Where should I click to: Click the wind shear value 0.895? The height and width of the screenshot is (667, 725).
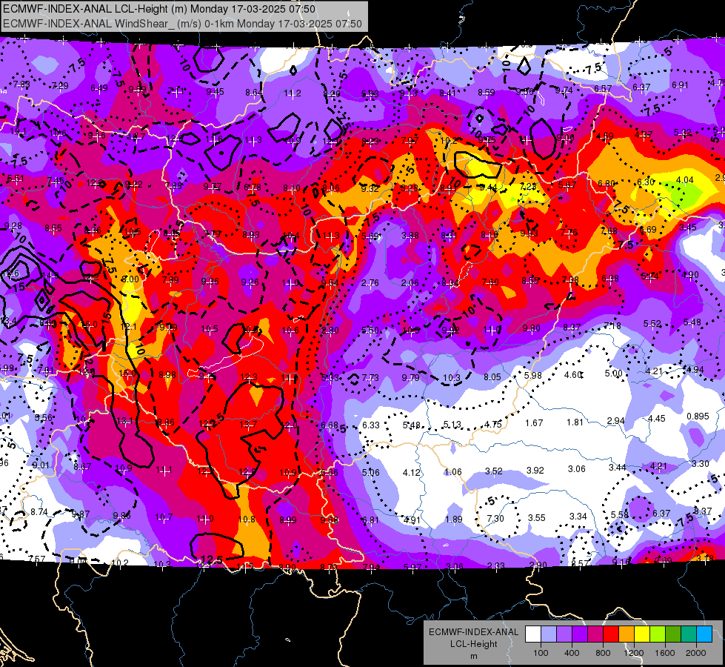[698, 416]
